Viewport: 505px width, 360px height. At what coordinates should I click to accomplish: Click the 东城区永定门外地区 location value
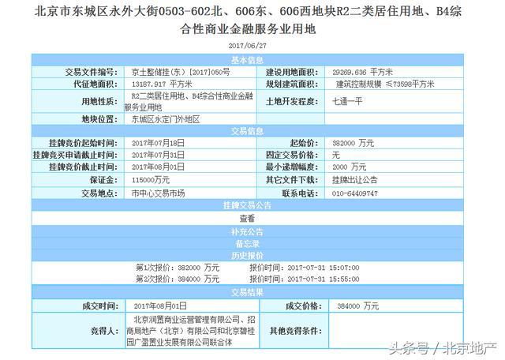166,119
